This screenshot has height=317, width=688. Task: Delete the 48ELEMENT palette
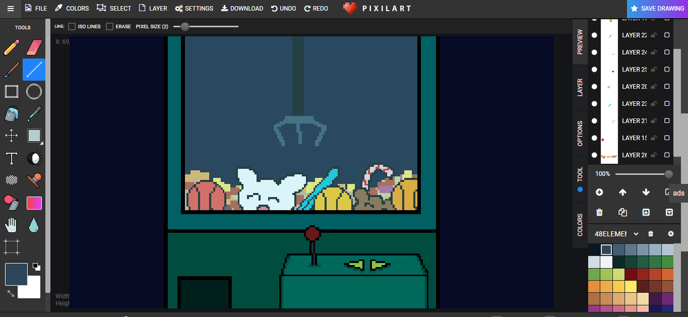(650, 234)
